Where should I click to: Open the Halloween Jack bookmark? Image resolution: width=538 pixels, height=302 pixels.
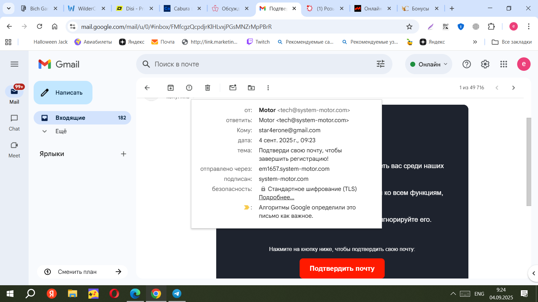coord(50,42)
